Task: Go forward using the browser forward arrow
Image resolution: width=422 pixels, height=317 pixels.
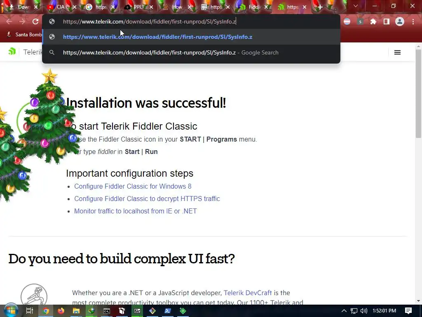Action: [x=22, y=21]
